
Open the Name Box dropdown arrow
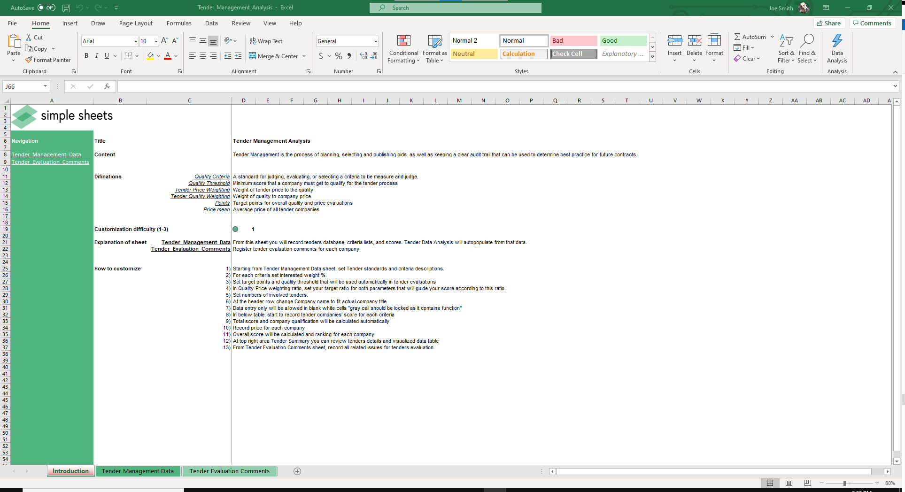(45, 86)
